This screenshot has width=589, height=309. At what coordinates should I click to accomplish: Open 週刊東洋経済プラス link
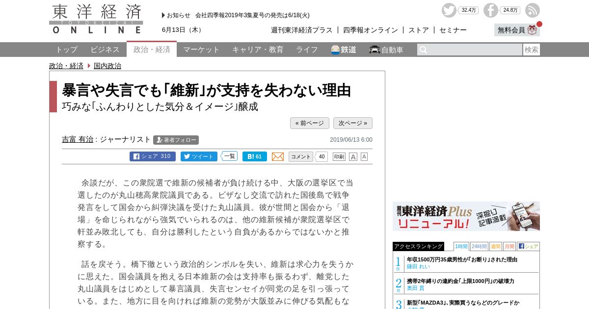pos(302,30)
